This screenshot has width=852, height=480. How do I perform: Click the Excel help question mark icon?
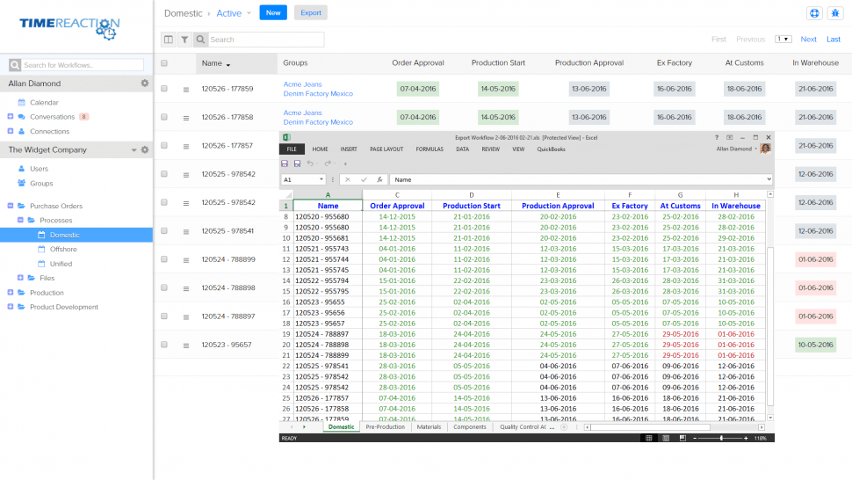pos(716,137)
